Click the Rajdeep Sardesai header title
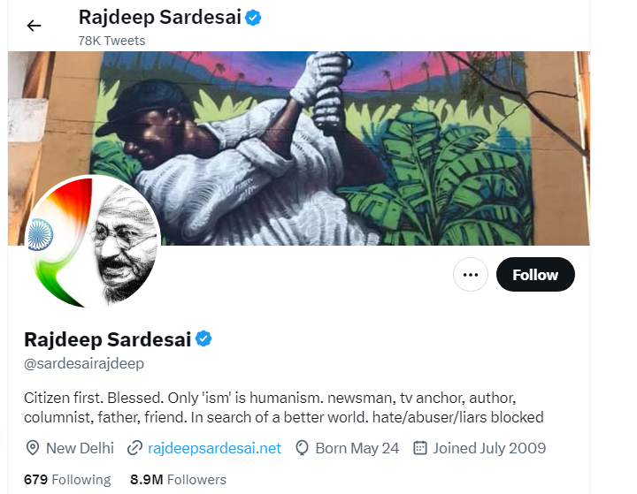The height and width of the screenshot is (494, 637). coord(159,17)
